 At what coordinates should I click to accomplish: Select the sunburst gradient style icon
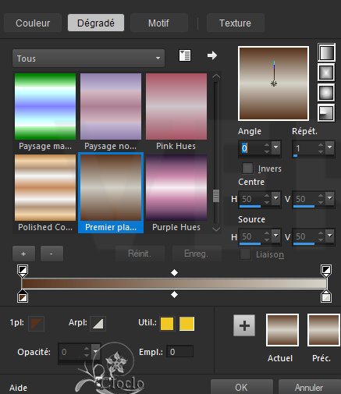tap(326, 92)
